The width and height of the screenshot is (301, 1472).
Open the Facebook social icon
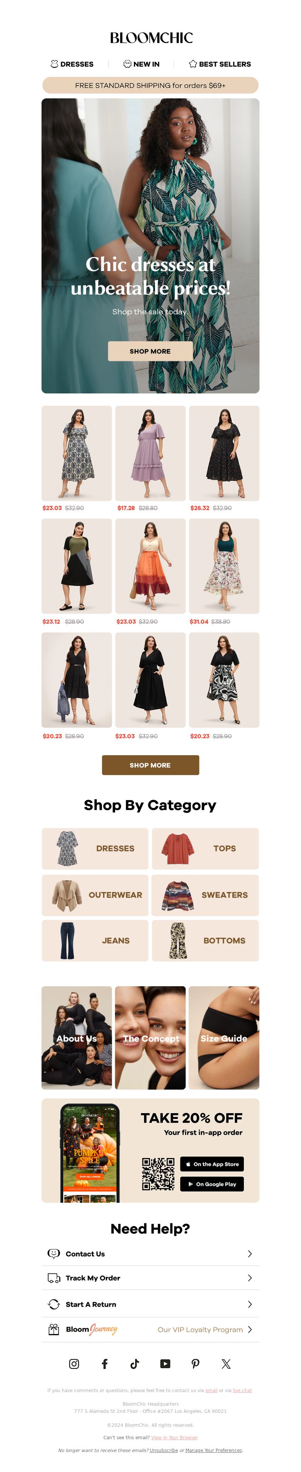click(x=104, y=1363)
